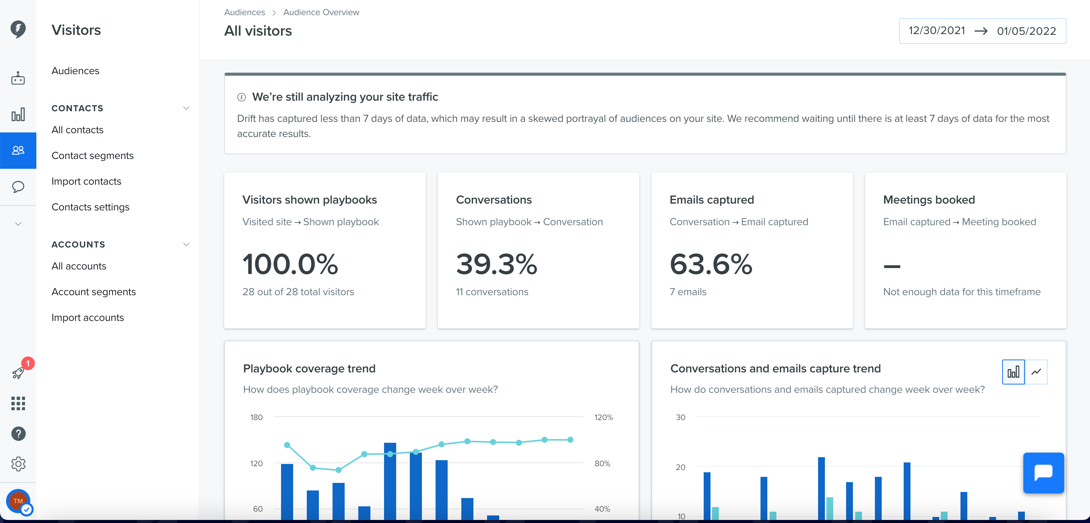
Task: Click the Drift lightning bolt logo
Action: coord(18,29)
